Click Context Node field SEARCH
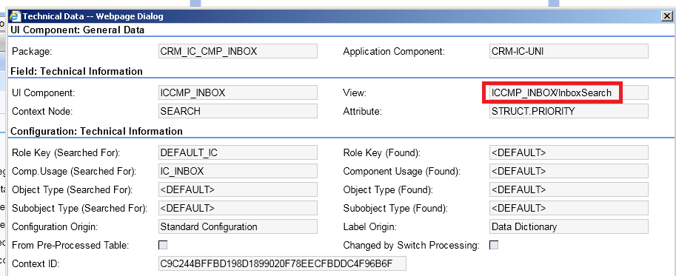This screenshot has width=676, height=276. pos(238,111)
